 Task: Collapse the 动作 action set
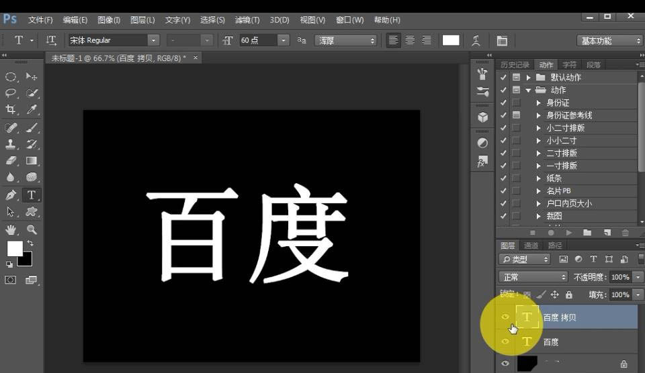[529, 90]
